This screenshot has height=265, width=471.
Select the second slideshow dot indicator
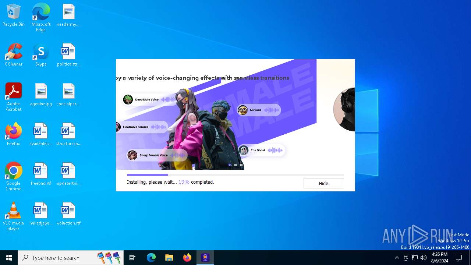pyautogui.click(x=235, y=165)
